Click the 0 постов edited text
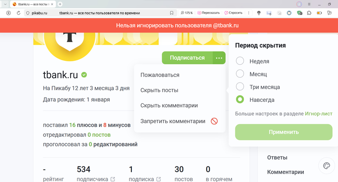 click(x=99, y=135)
